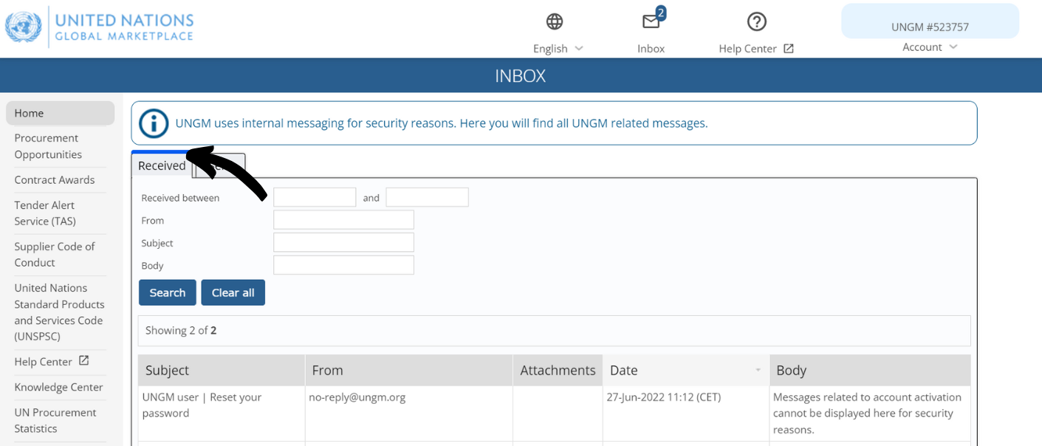
Task: Sort messages using the Date column arrow
Action: [758, 370]
